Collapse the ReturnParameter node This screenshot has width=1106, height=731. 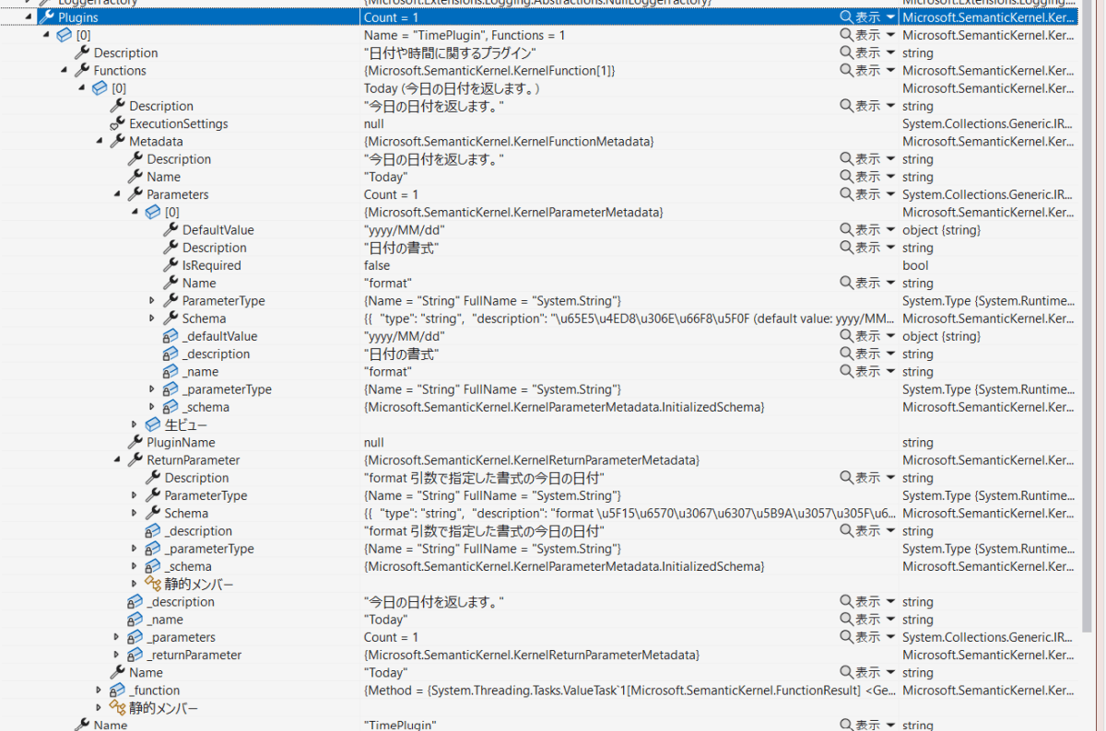[x=117, y=460]
